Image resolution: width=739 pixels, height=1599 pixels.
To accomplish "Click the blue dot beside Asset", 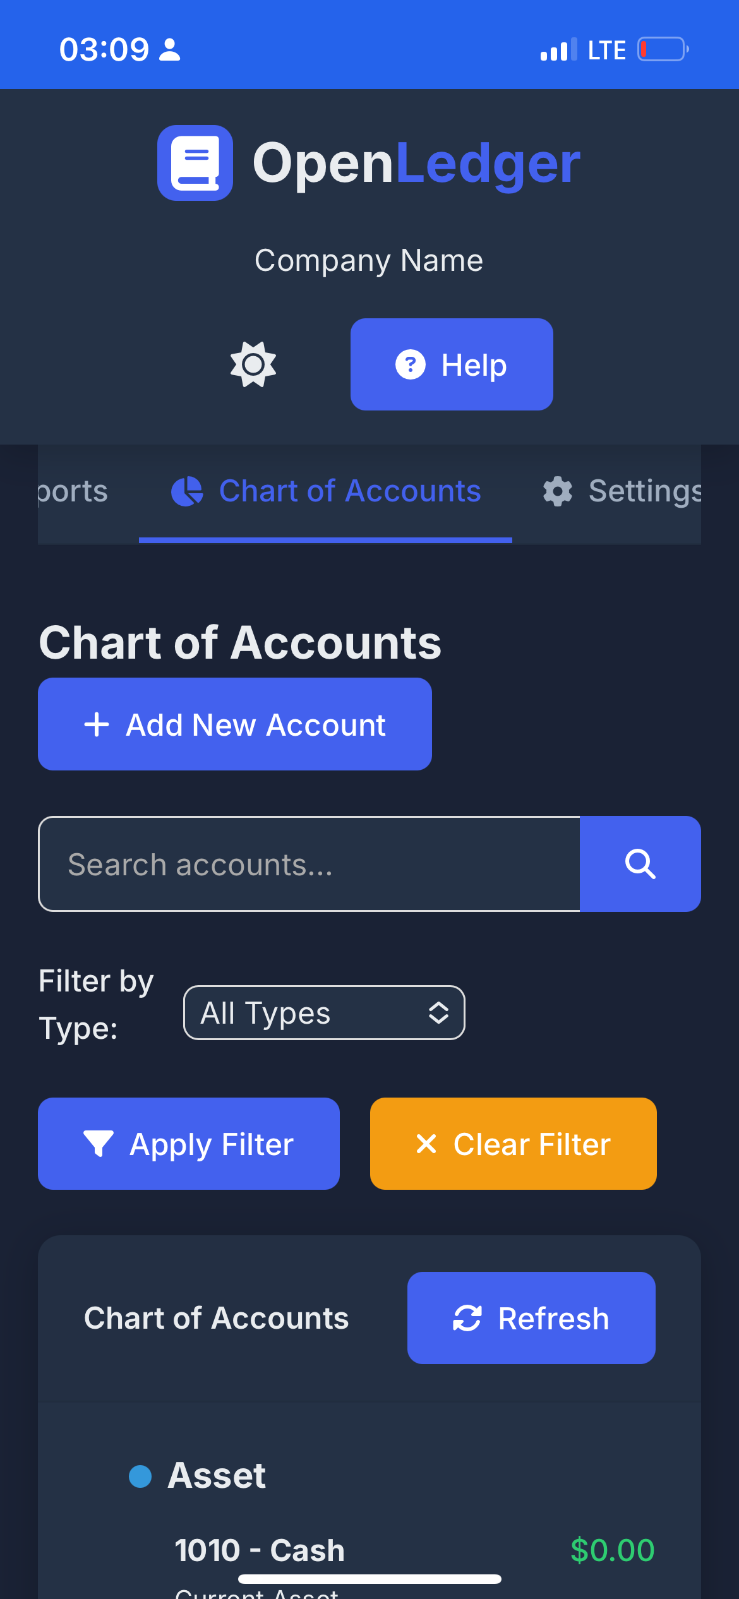I will [140, 1476].
